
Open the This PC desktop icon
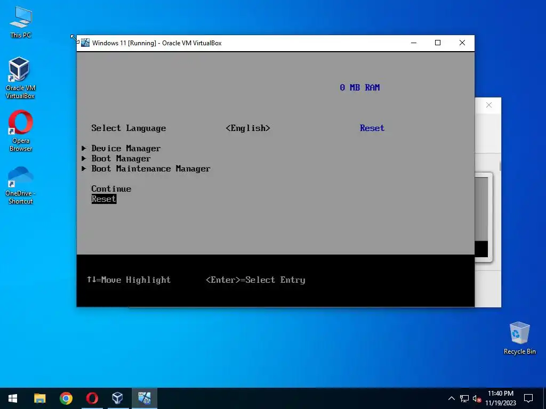(21, 22)
